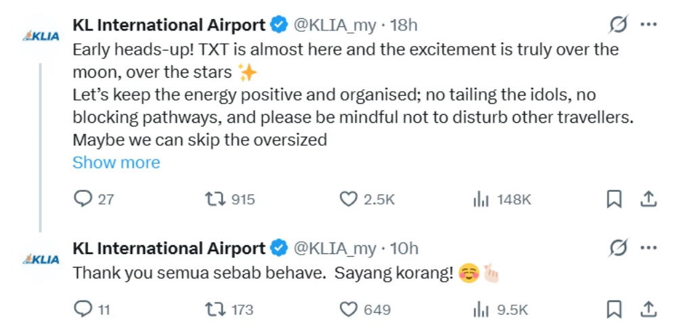Repost the TXT heads-up tweet
This screenshot has width=677, height=331.
[x=214, y=199]
